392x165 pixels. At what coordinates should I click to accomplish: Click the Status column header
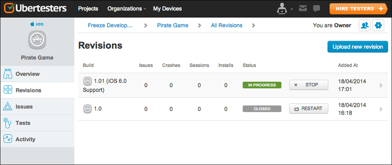[x=249, y=65]
